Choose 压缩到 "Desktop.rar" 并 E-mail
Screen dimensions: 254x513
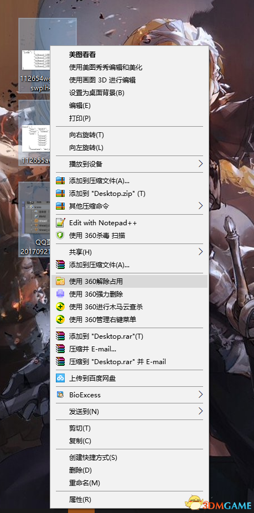(129, 361)
